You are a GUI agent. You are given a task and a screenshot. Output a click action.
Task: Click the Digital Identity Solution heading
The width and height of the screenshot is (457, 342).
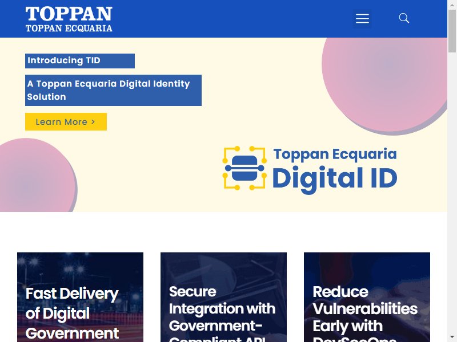point(113,90)
